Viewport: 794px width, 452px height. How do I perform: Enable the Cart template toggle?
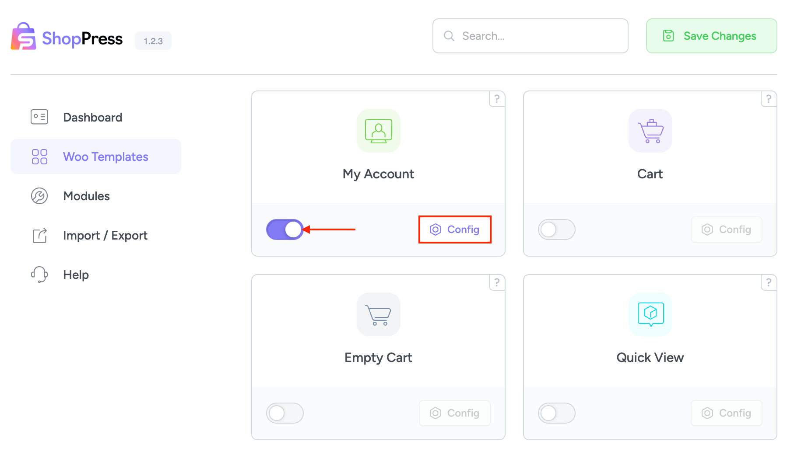pos(556,229)
